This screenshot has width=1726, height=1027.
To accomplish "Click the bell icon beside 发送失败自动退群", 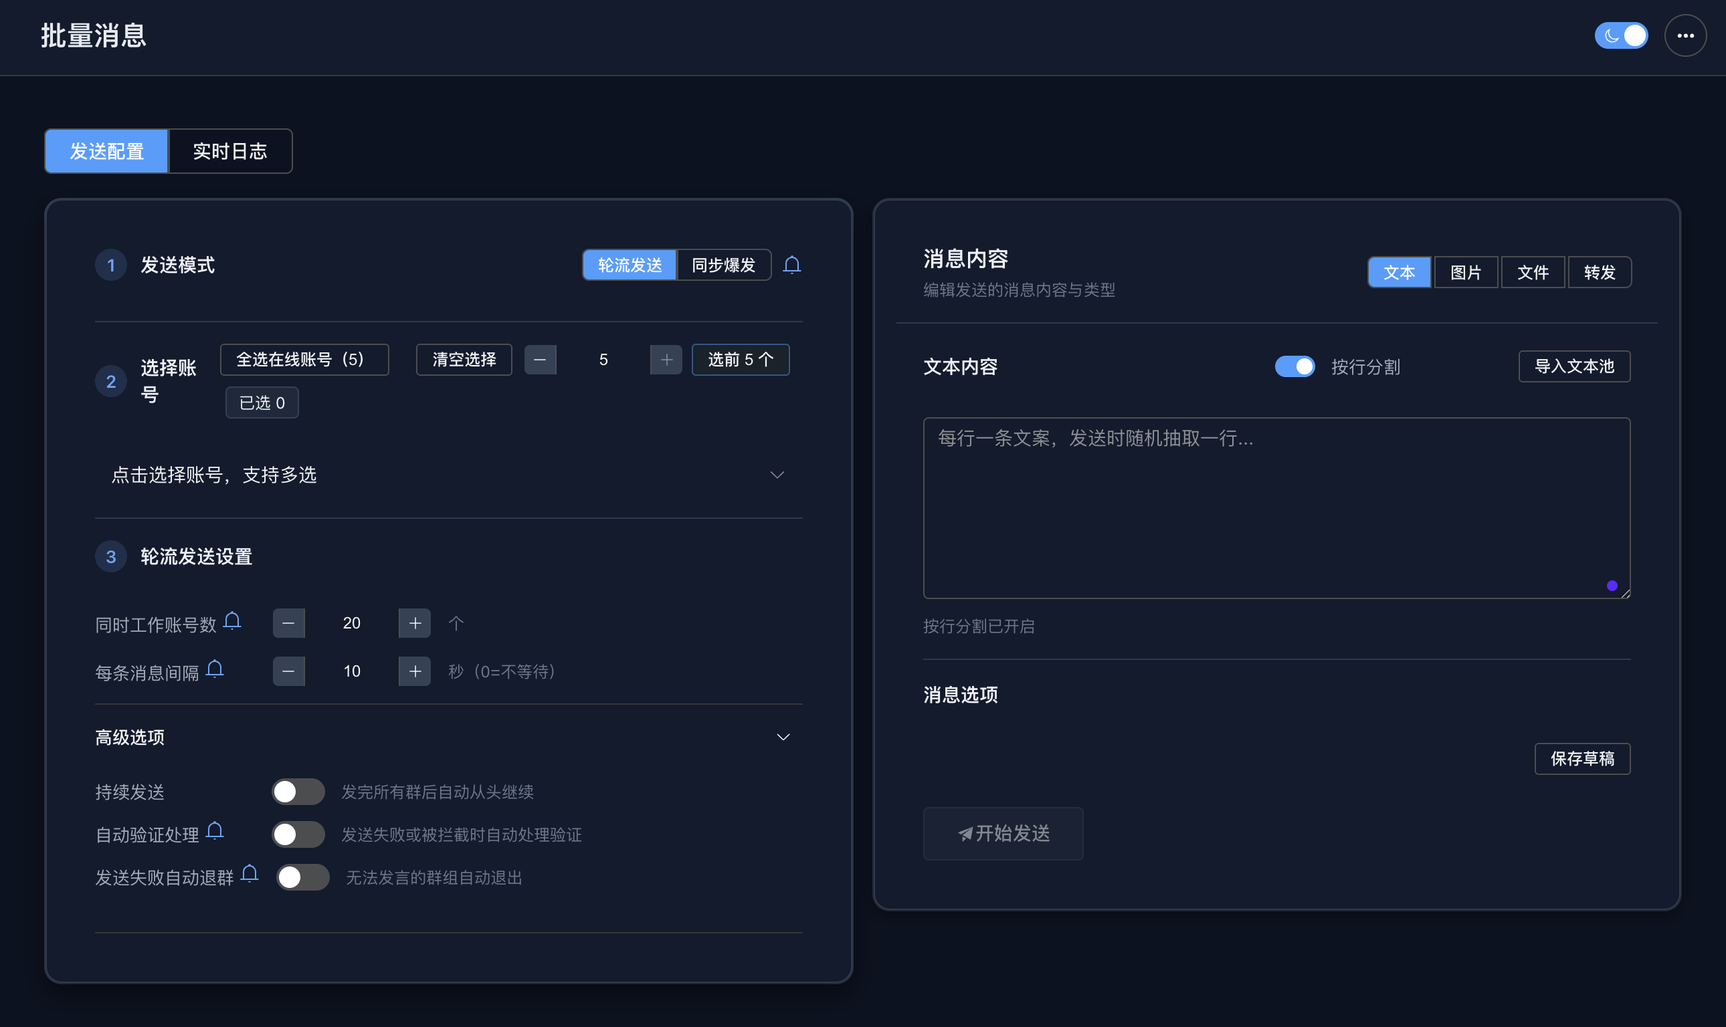I will coord(249,873).
